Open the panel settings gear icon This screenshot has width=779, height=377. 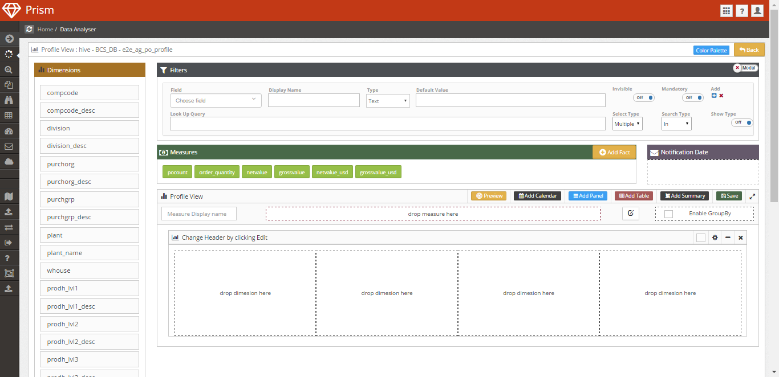tap(715, 237)
